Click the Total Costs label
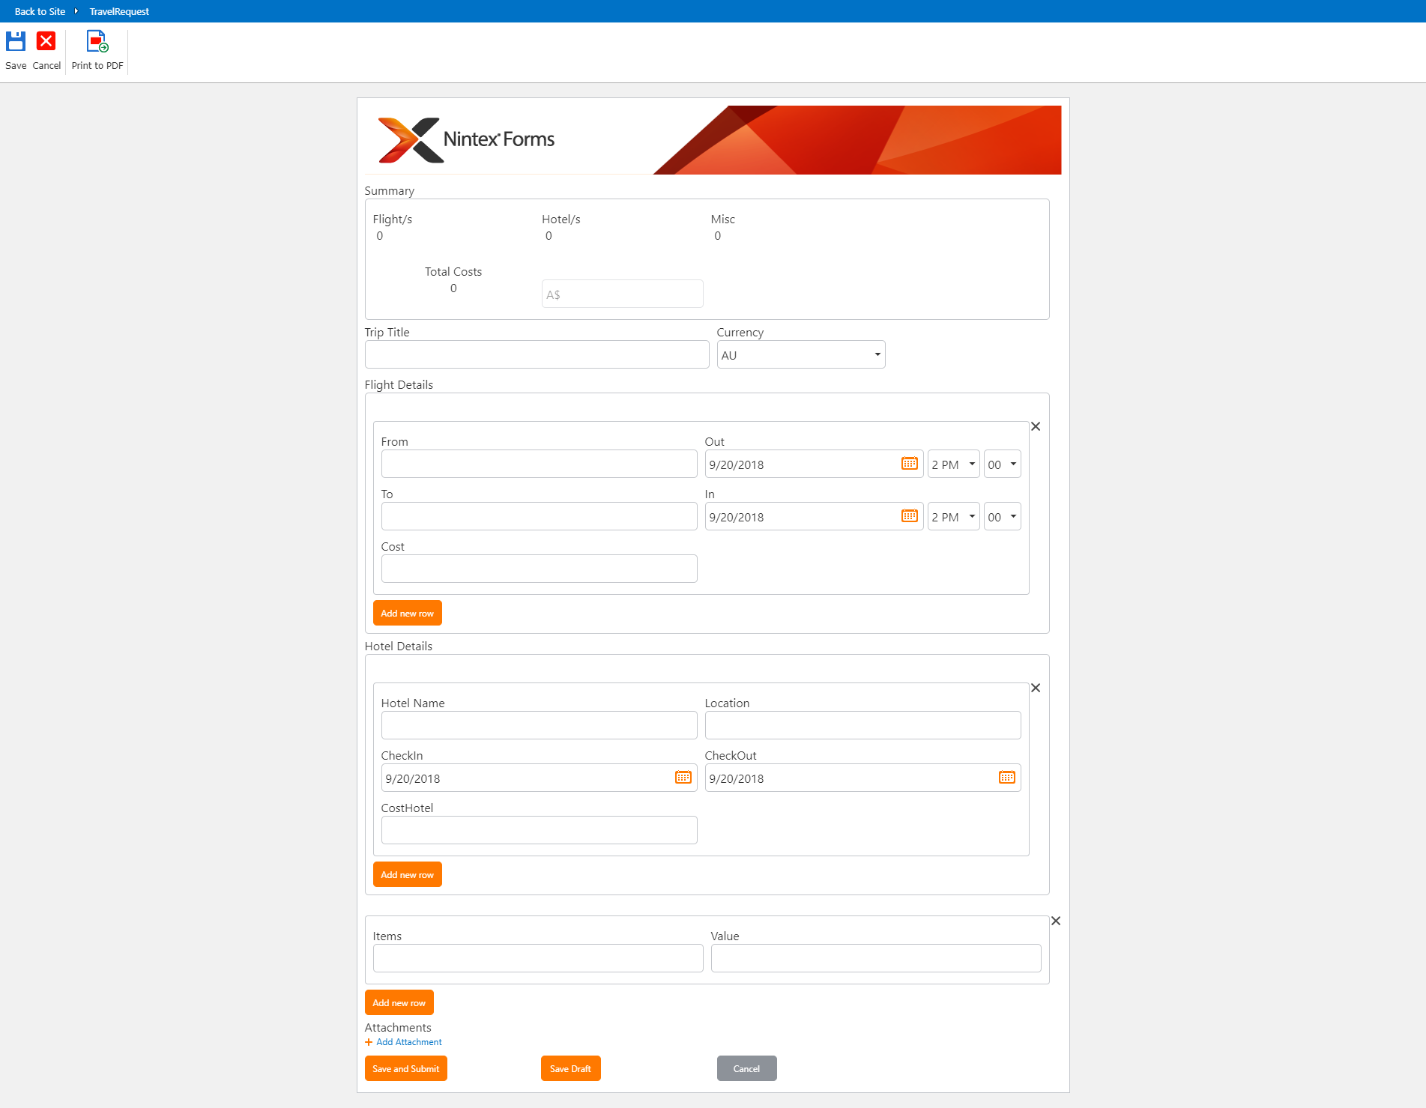The image size is (1426, 1108). pos(453,272)
